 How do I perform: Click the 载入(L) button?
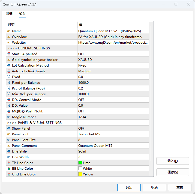point(172,161)
